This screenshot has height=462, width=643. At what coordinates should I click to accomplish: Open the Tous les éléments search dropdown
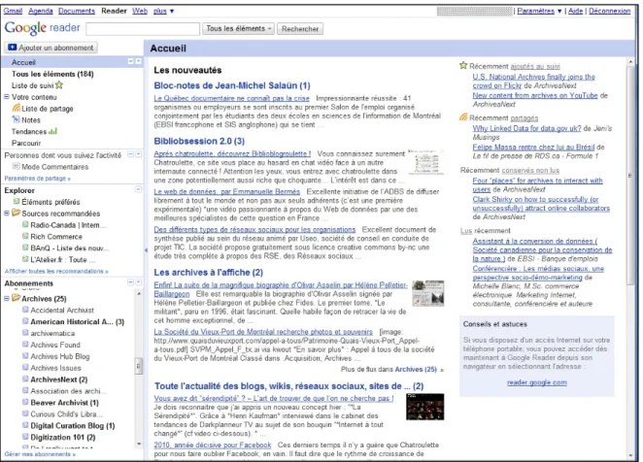click(238, 28)
